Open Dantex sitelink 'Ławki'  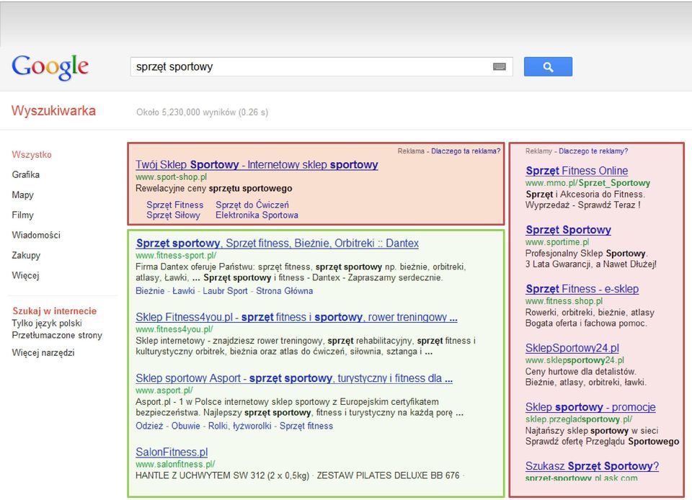pos(184,291)
